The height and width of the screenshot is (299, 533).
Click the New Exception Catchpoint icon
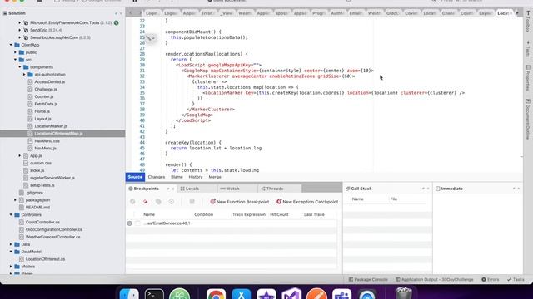click(279, 201)
